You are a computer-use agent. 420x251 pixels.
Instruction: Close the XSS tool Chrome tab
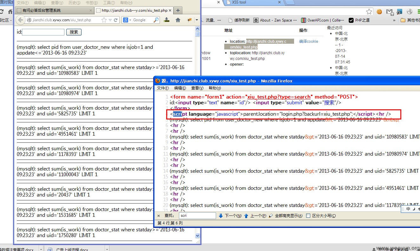(x=279, y=2)
